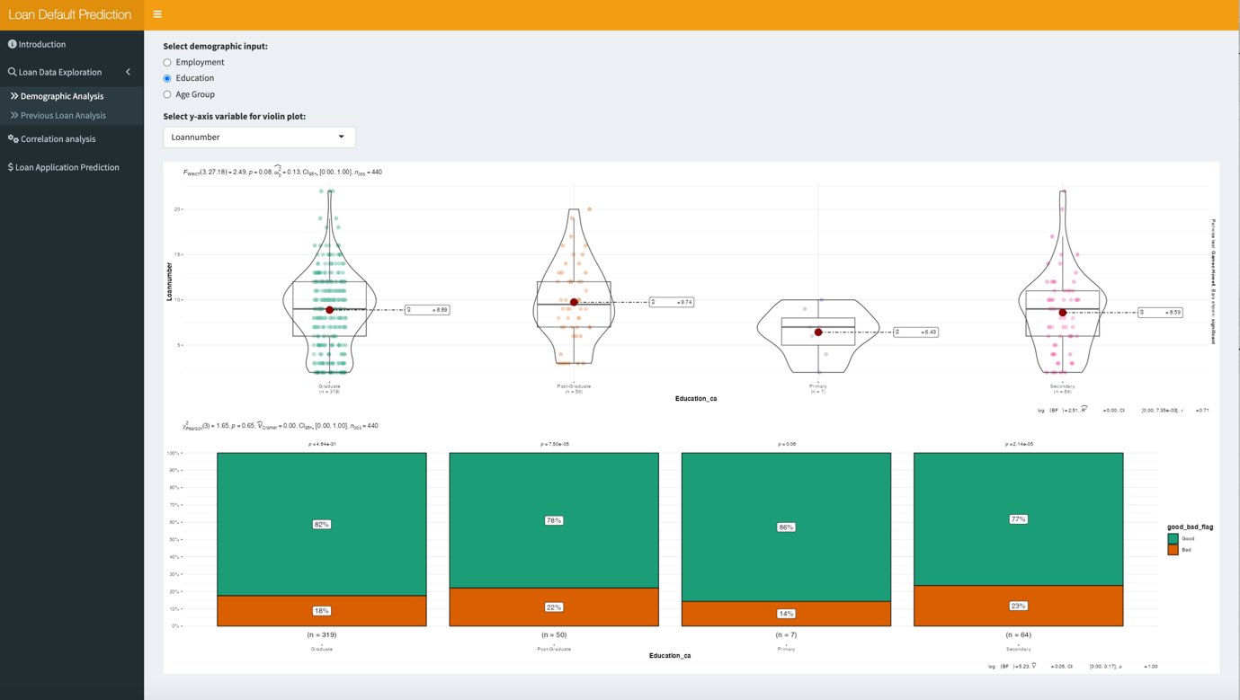Click the orange Bad legend swatch
This screenshot has width=1240, height=700.
tap(1173, 550)
